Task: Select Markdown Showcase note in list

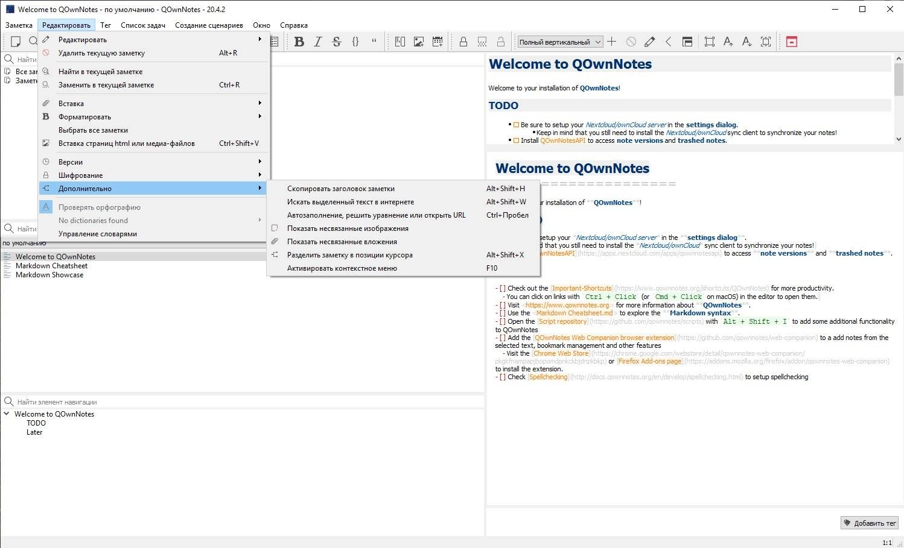Action: (49, 275)
